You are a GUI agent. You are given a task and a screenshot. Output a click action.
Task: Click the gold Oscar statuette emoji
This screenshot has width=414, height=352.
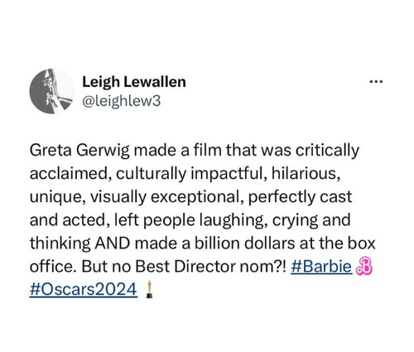149,289
